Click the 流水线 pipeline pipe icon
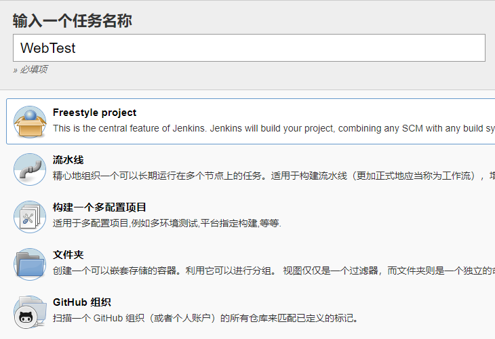 (x=30, y=169)
